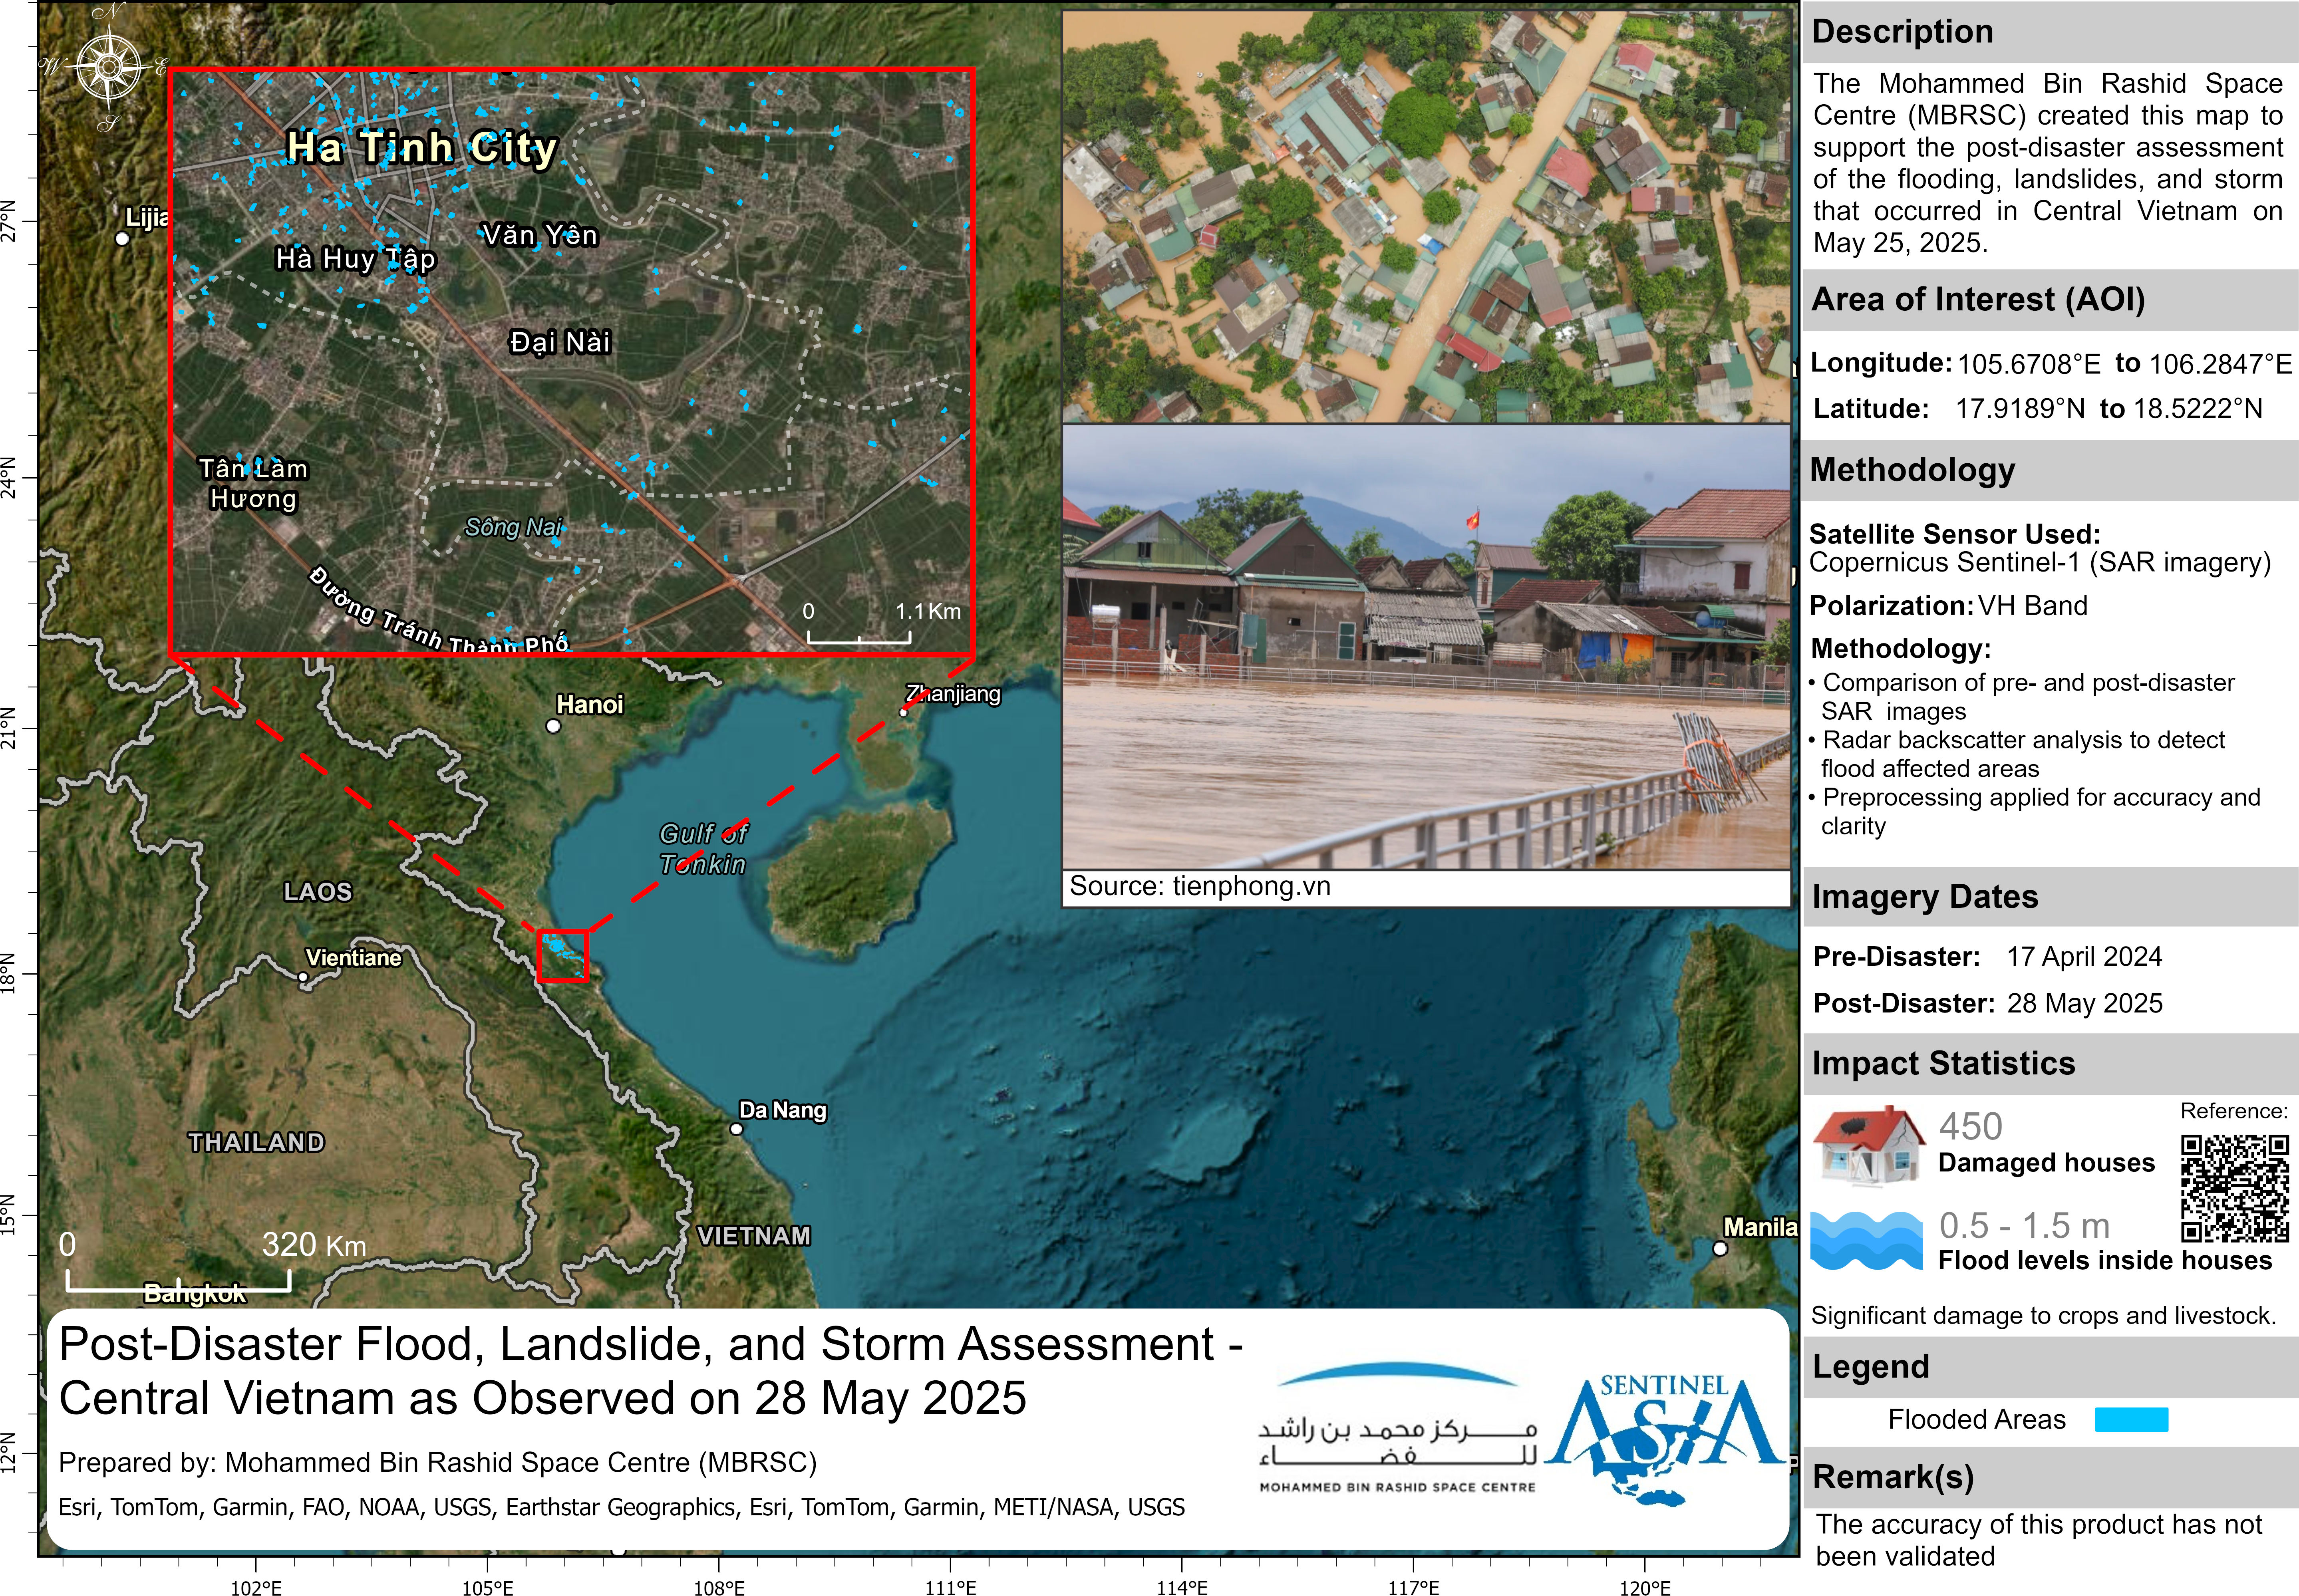Screen dimensions: 2299x1596
Task: Click the 'Ha Tinh City' inset label
Action: [421, 148]
